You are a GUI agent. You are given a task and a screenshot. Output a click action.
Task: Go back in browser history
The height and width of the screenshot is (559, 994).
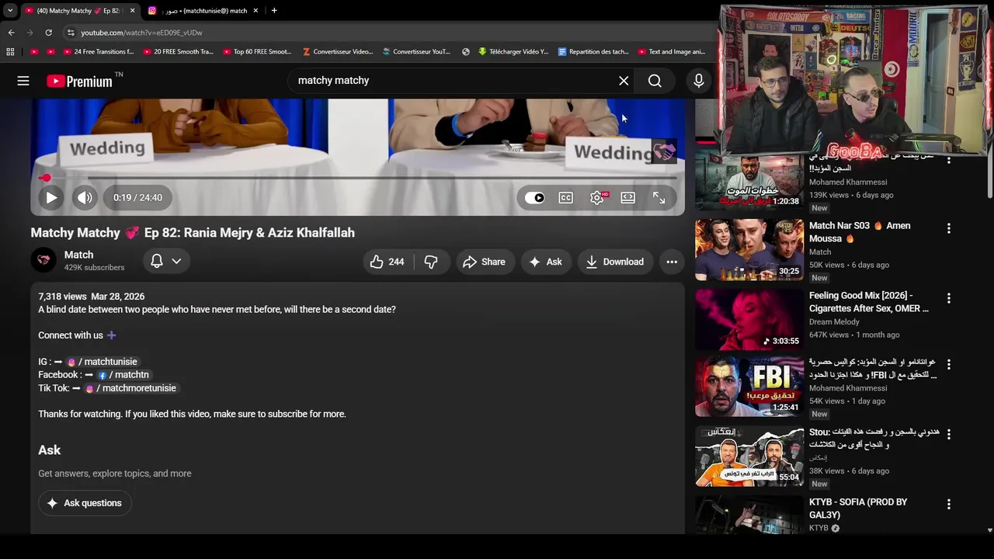click(11, 33)
